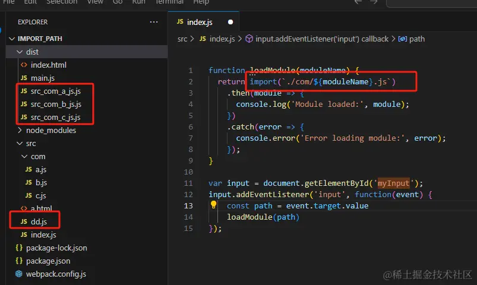Open b.js in com folder
477x285 pixels.
click(x=41, y=182)
